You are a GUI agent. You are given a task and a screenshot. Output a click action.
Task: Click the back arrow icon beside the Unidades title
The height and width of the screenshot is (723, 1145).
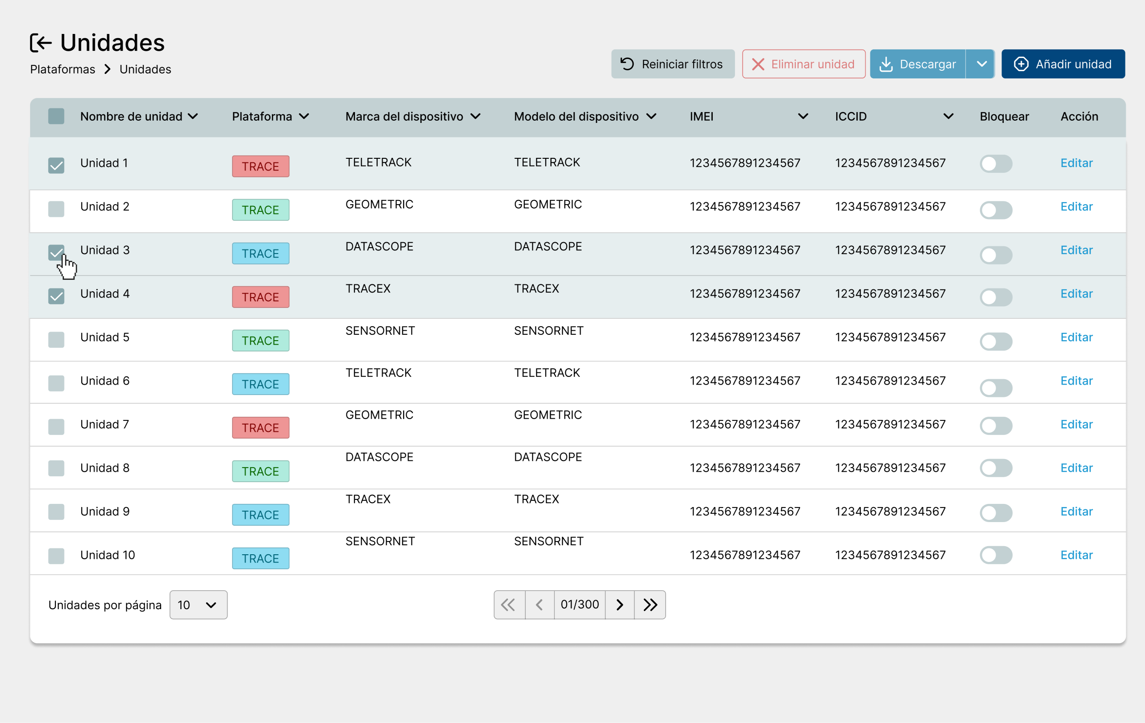click(41, 43)
